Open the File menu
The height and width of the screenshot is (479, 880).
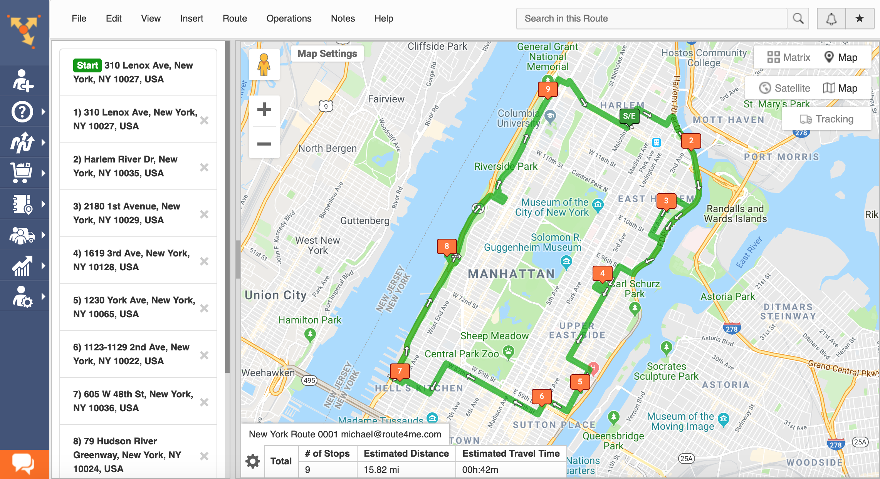point(79,18)
